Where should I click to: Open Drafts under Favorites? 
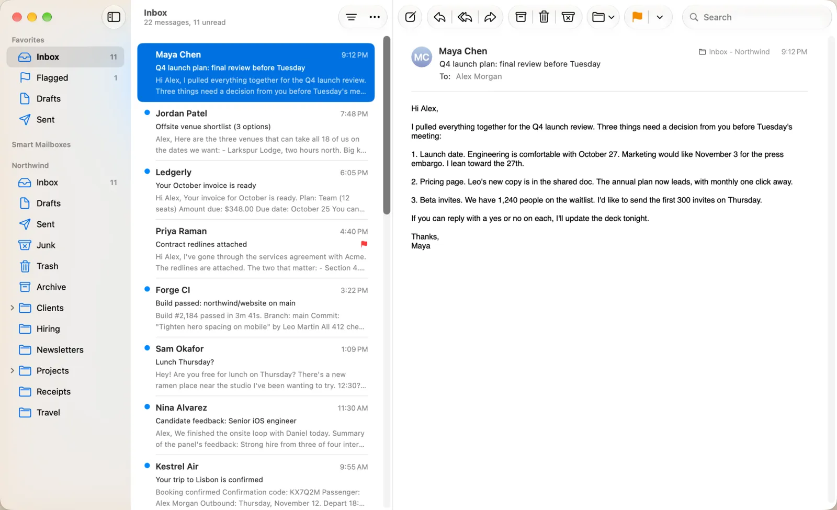click(65, 99)
